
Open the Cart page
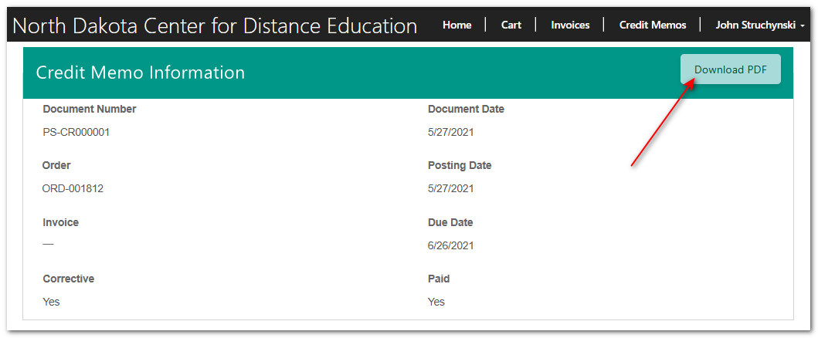point(511,25)
